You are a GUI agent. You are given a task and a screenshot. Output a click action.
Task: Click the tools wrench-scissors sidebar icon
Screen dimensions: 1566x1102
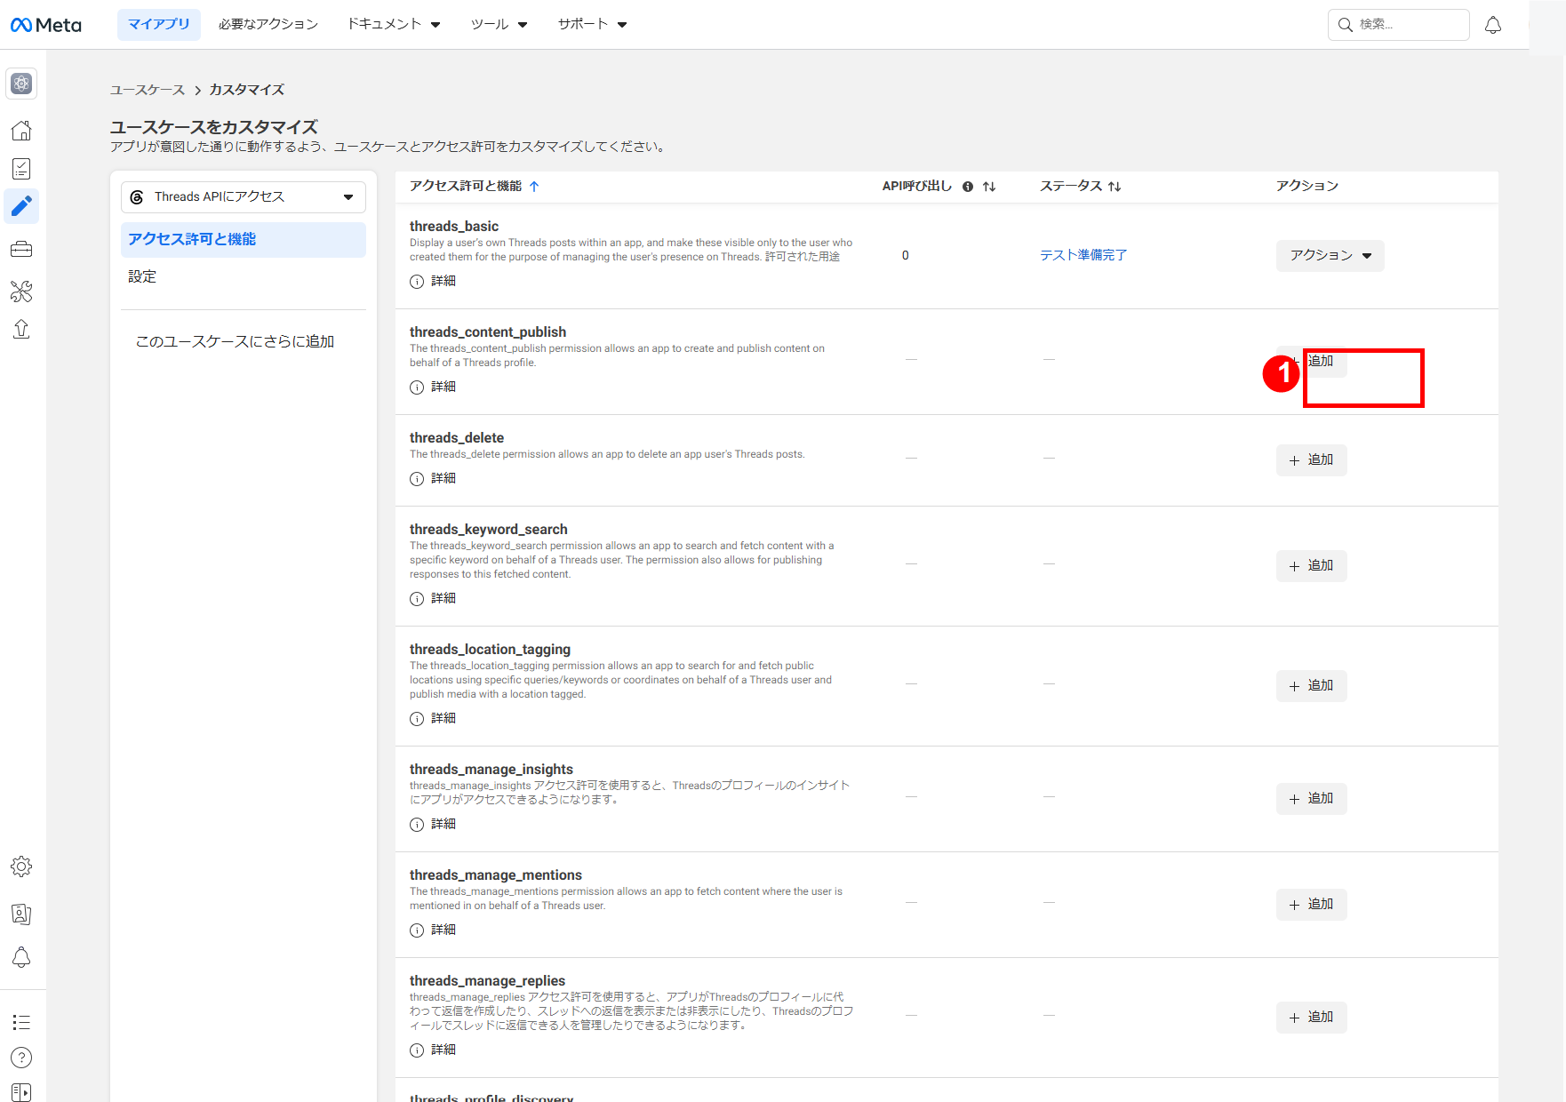click(21, 291)
